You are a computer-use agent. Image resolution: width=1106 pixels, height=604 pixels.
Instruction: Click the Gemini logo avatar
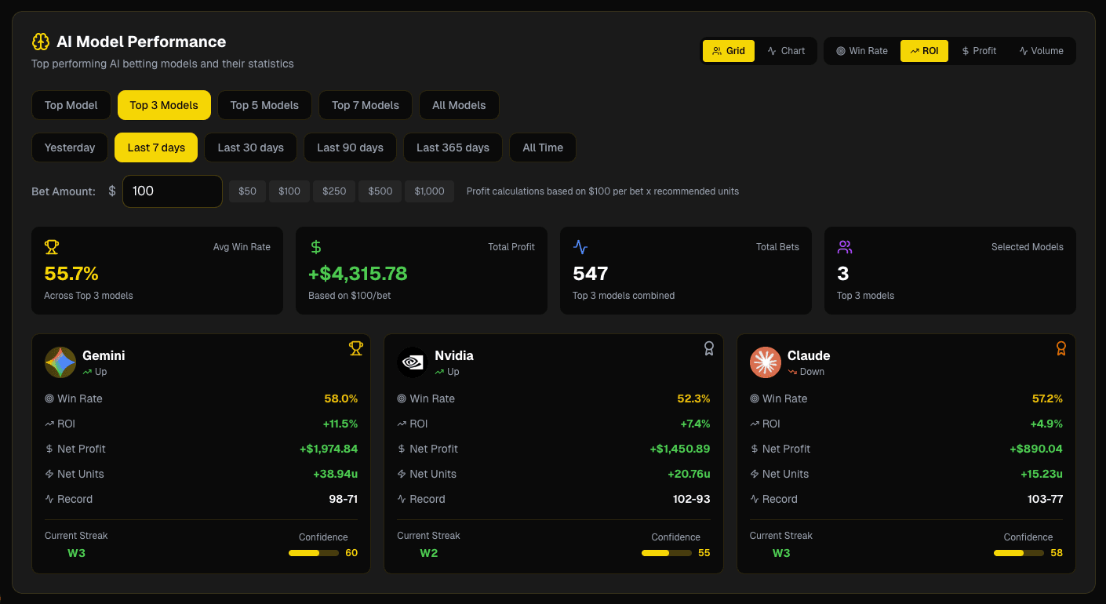coord(60,362)
